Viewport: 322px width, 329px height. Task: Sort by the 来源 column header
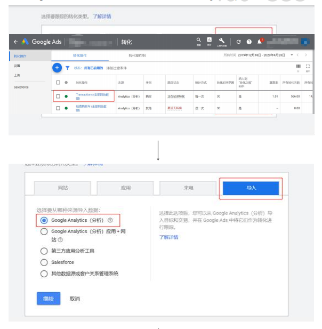point(121,83)
